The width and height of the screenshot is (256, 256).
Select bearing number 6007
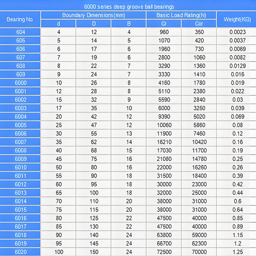[x=20, y=142]
